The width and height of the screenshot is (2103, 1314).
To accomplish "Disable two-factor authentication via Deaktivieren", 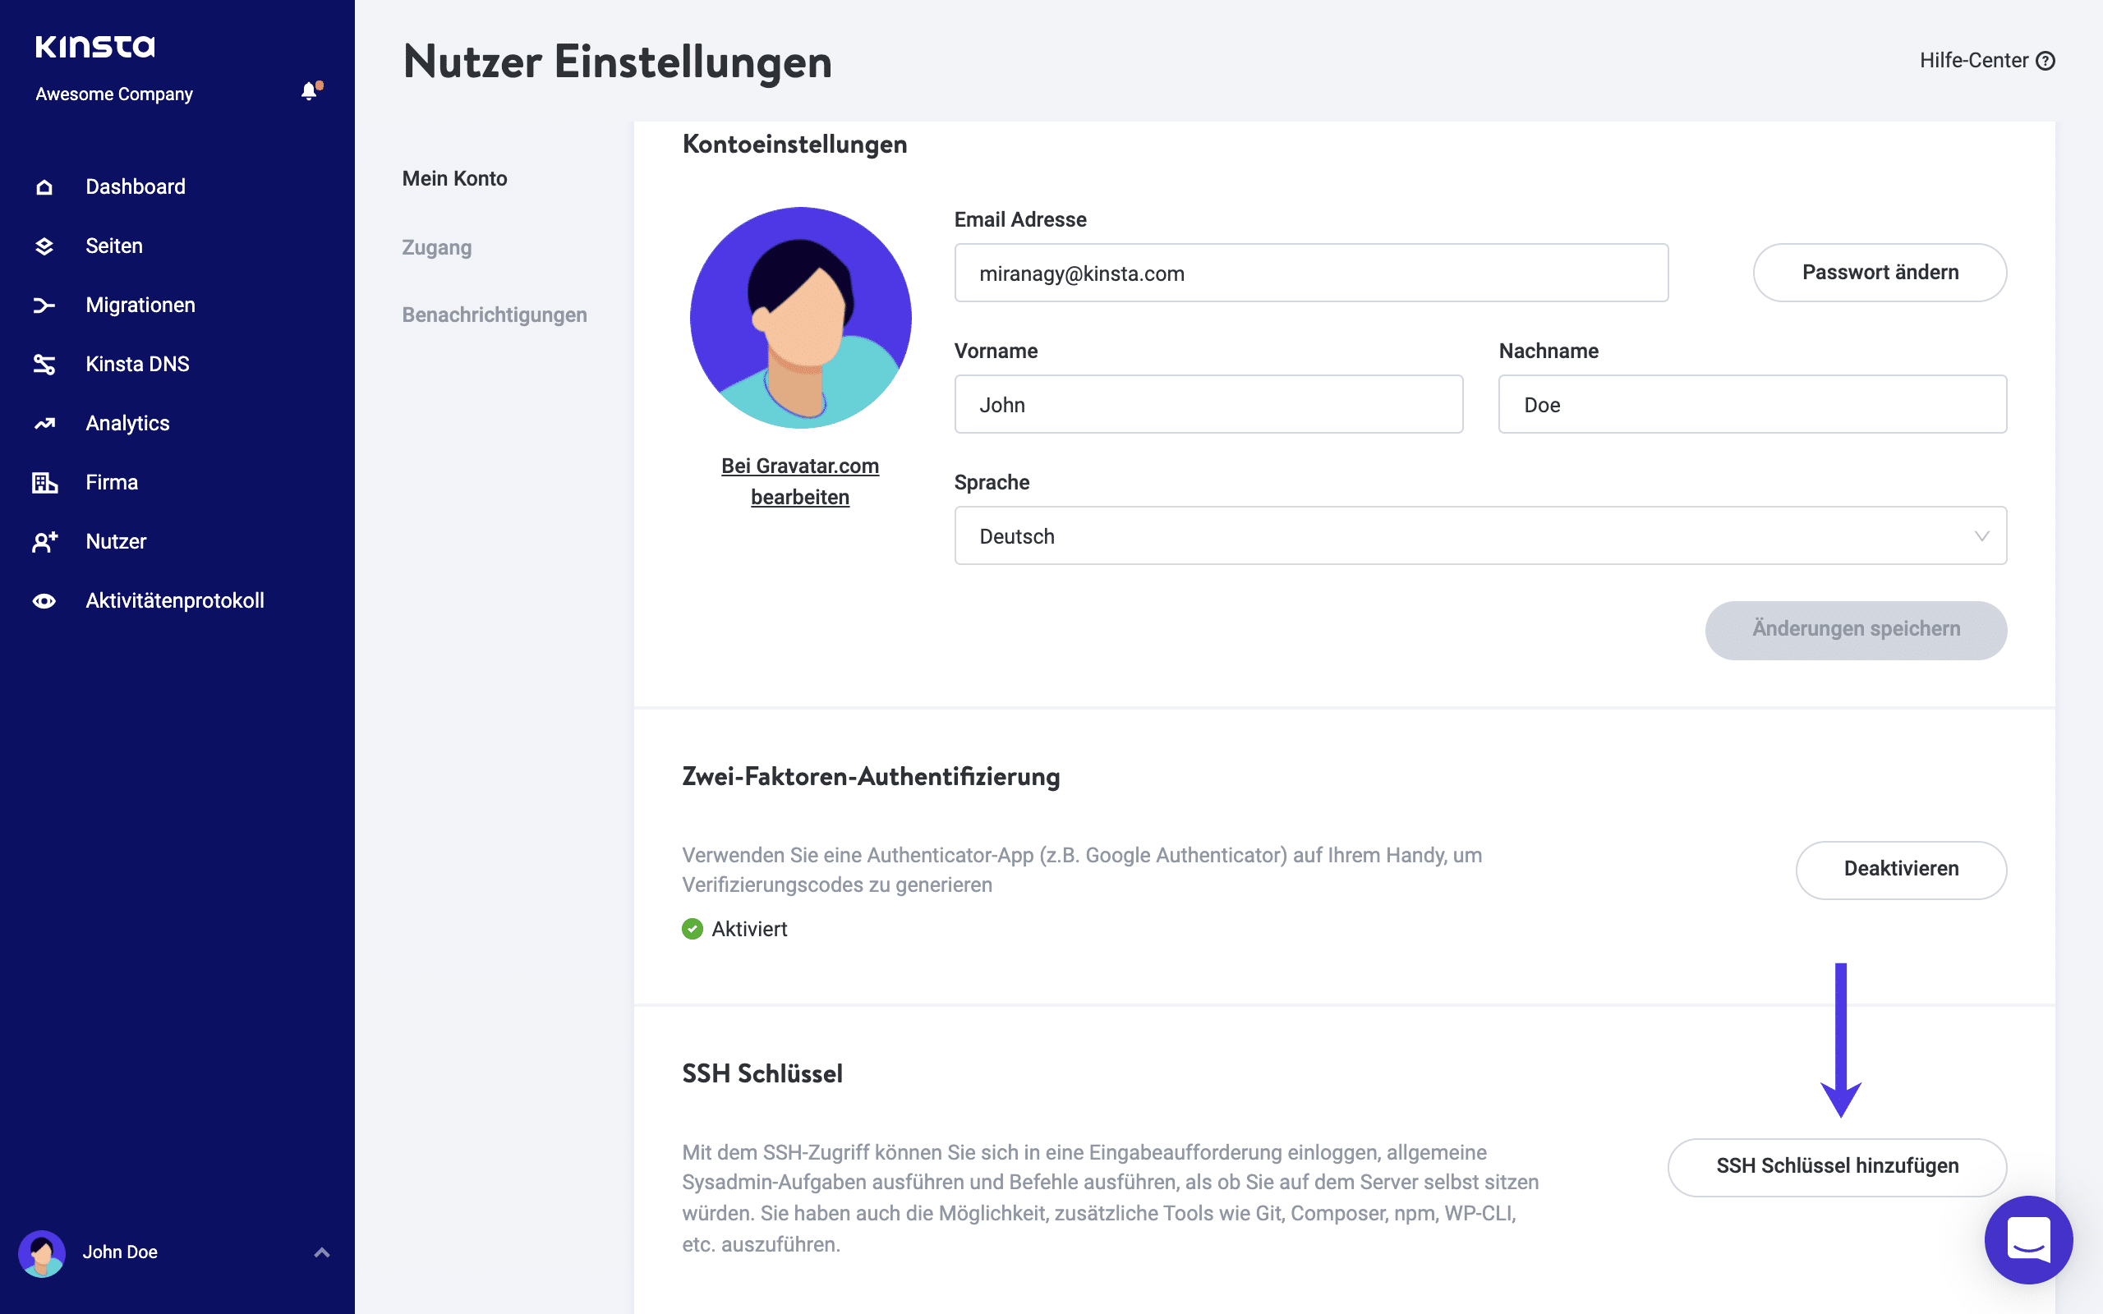I will [1901, 869].
